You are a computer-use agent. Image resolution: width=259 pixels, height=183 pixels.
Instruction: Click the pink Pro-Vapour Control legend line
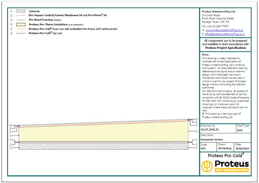coord(21,15)
